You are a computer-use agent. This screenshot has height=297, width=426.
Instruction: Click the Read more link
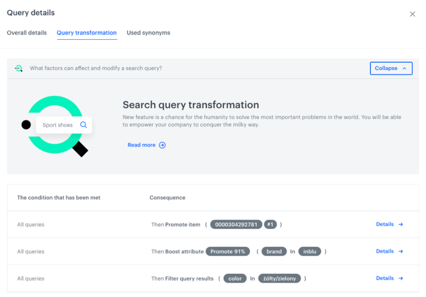(x=141, y=145)
